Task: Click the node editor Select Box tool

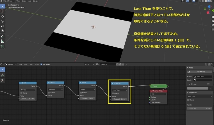Action: click(x=2, y=70)
